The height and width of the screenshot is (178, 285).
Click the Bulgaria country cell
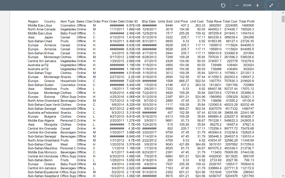[50, 117]
